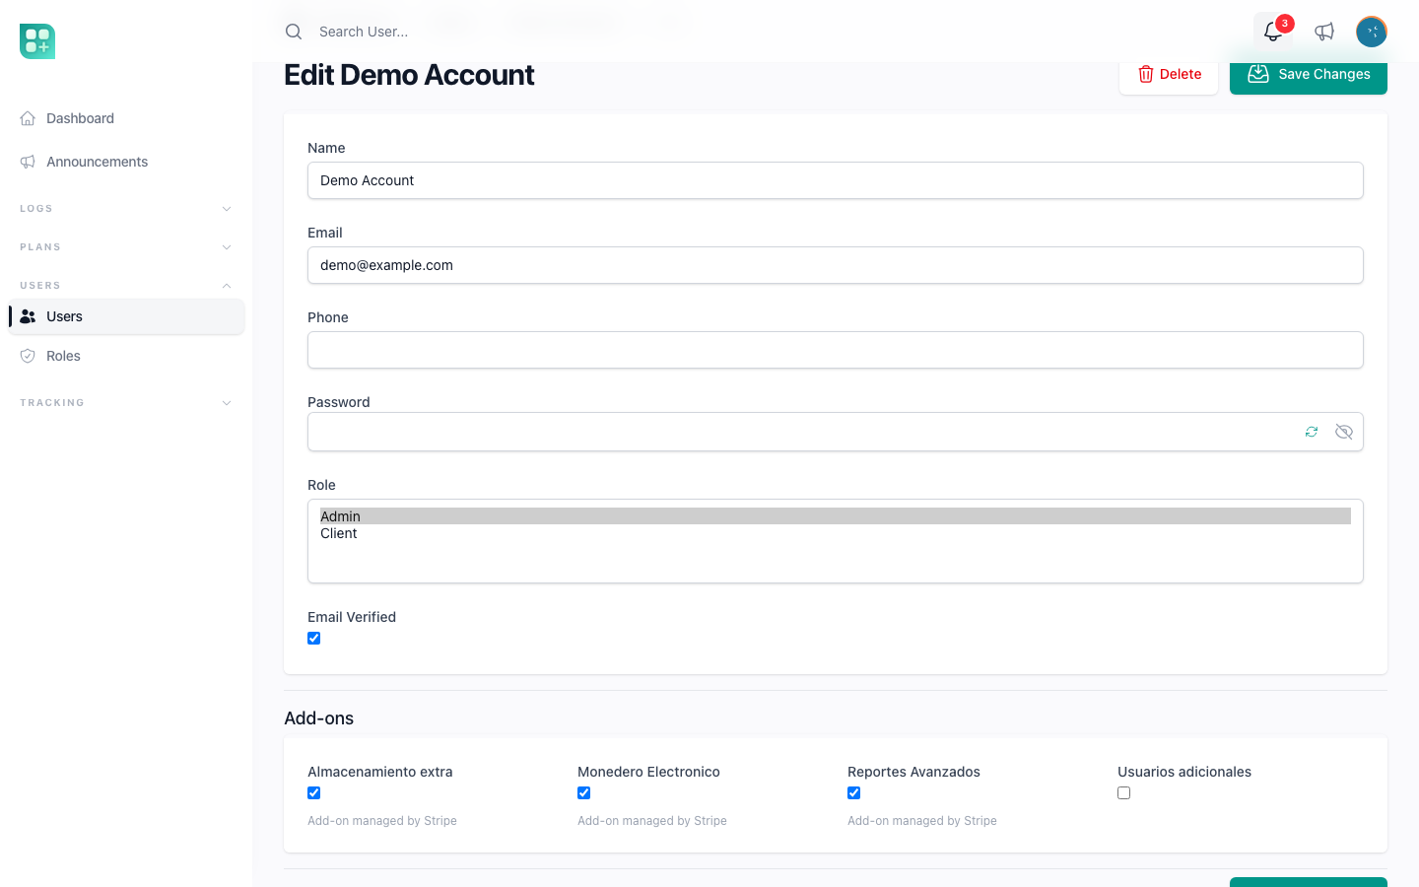
Task: Open the Roles menu item
Action: click(126, 356)
